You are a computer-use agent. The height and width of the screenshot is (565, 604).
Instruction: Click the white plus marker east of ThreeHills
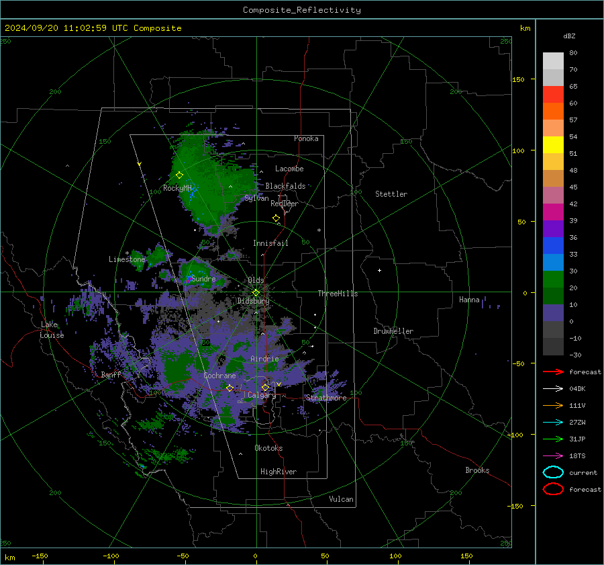coord(379,270)
